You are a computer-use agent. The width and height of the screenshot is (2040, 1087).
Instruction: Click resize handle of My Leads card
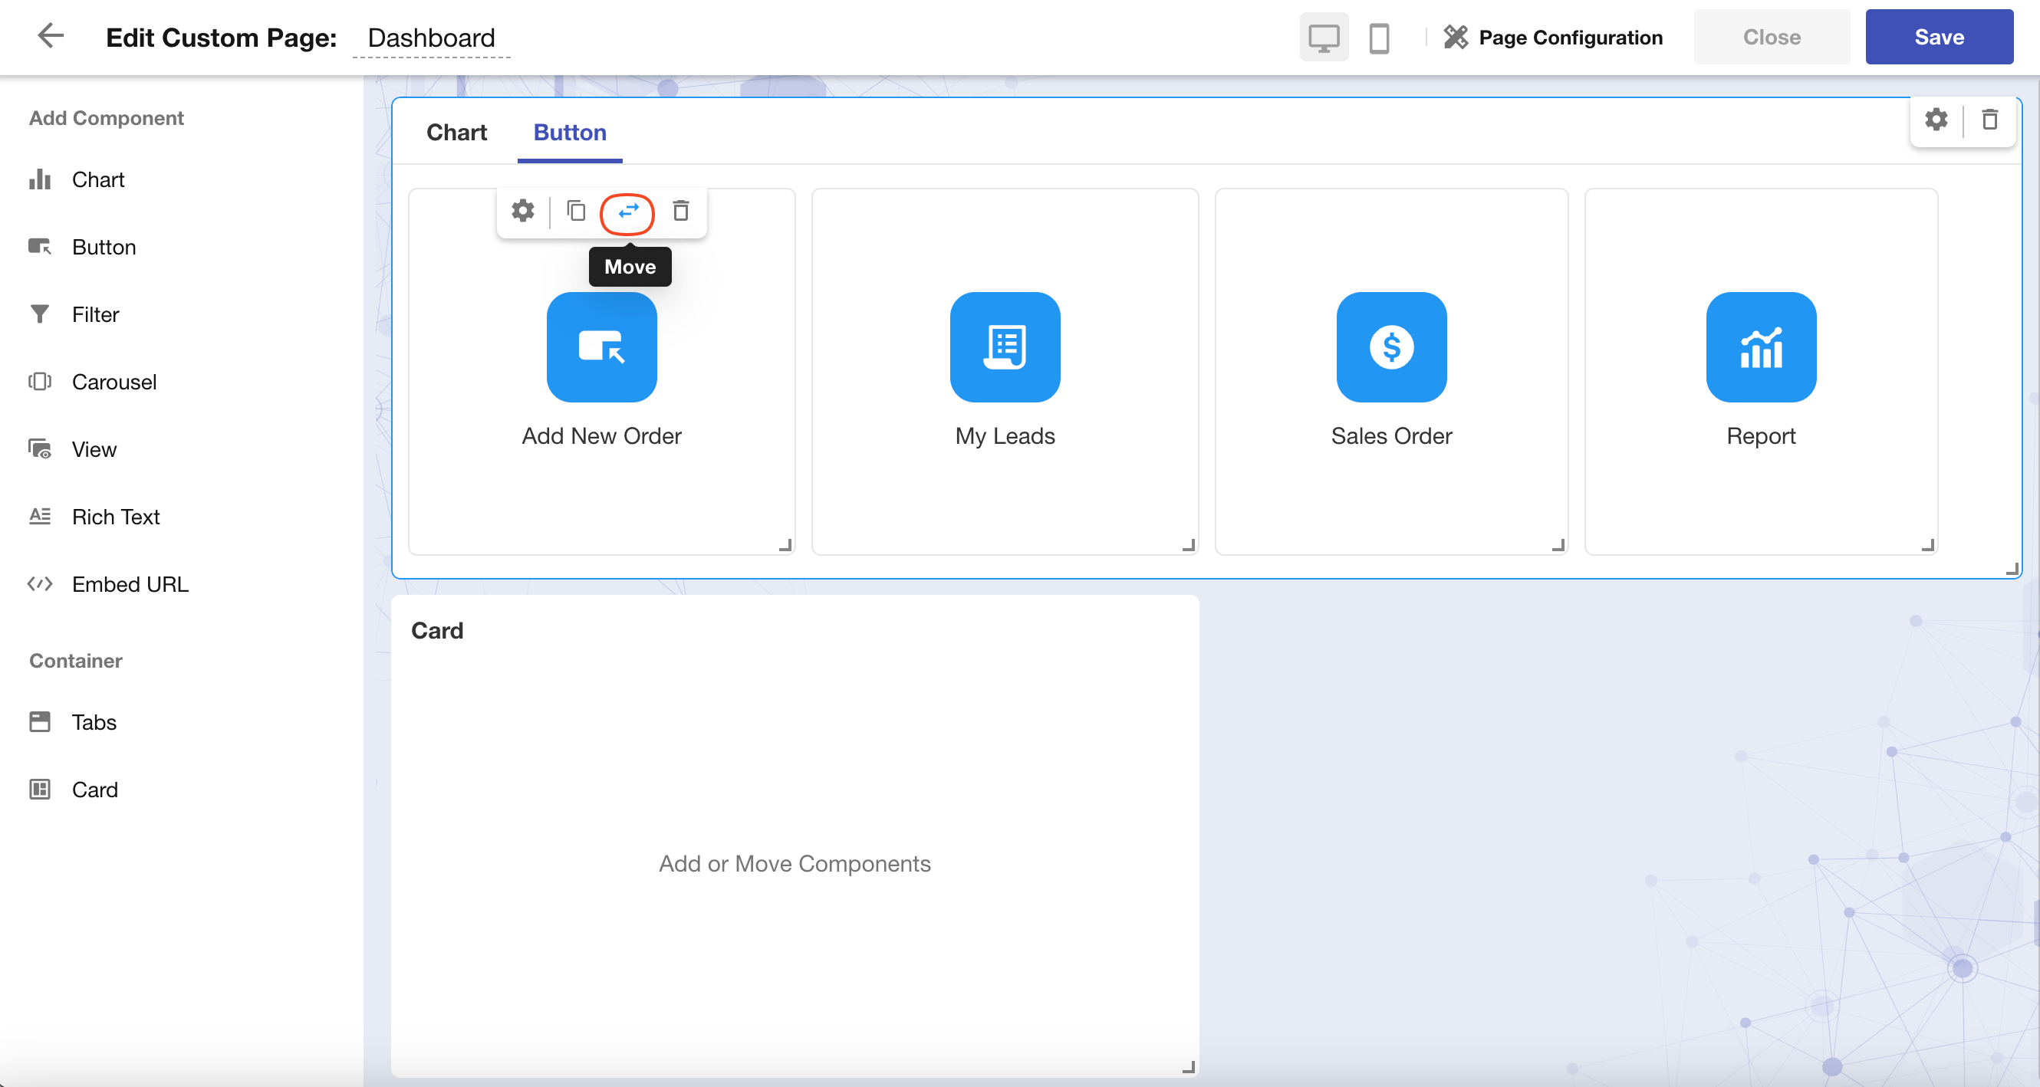pyautogui.click(x=1189, y=545)
